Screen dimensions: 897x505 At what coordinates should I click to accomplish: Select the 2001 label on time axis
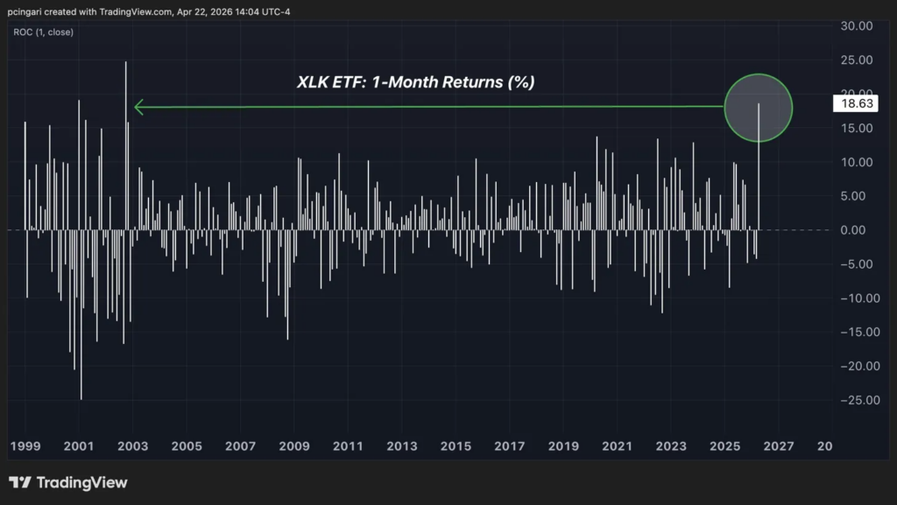tap(79, 446)
